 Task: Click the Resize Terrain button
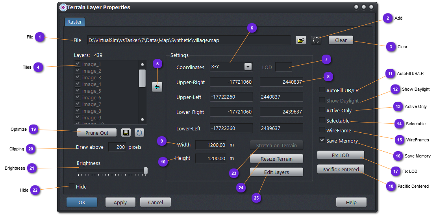(x=276, y=159)
